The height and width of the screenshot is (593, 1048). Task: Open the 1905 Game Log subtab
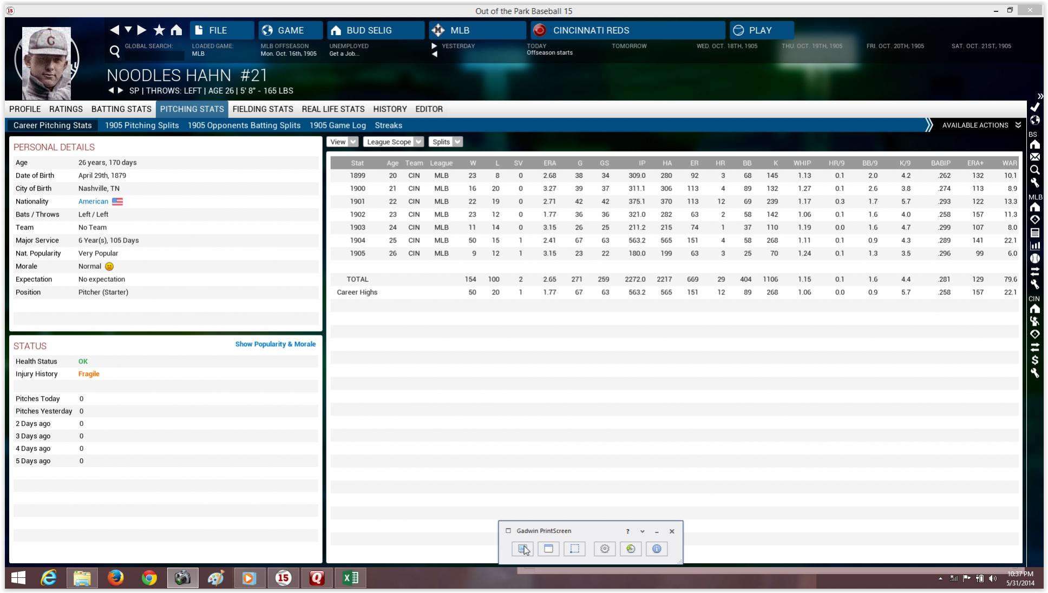point(337,125)
